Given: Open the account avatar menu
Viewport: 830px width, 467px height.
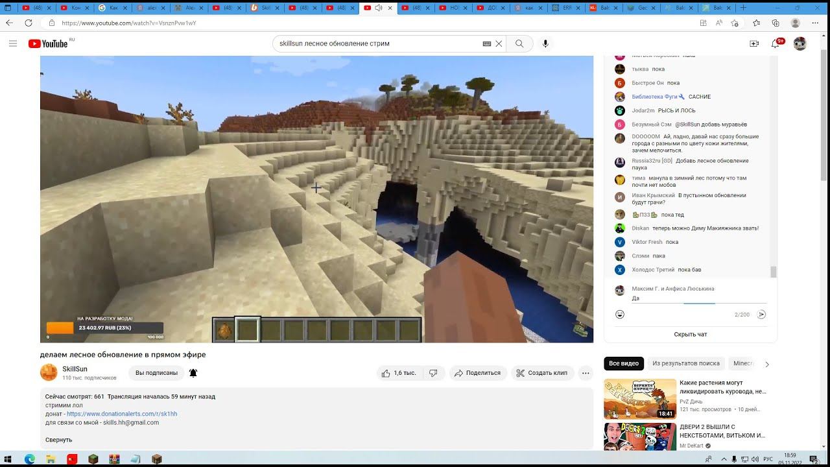Looking at the screenshot, I should pyautogui.click(x=800, y=43).
